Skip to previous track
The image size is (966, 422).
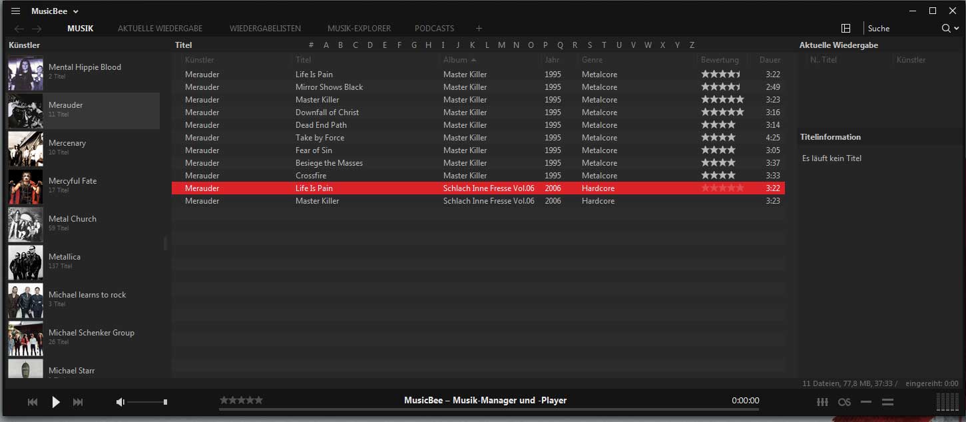pos(33,402)
